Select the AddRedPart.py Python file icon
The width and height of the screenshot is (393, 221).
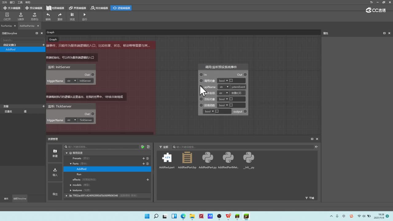[x=208, y=158]
